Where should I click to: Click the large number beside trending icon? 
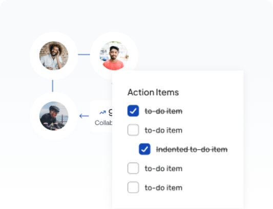(x=111, y=112)
